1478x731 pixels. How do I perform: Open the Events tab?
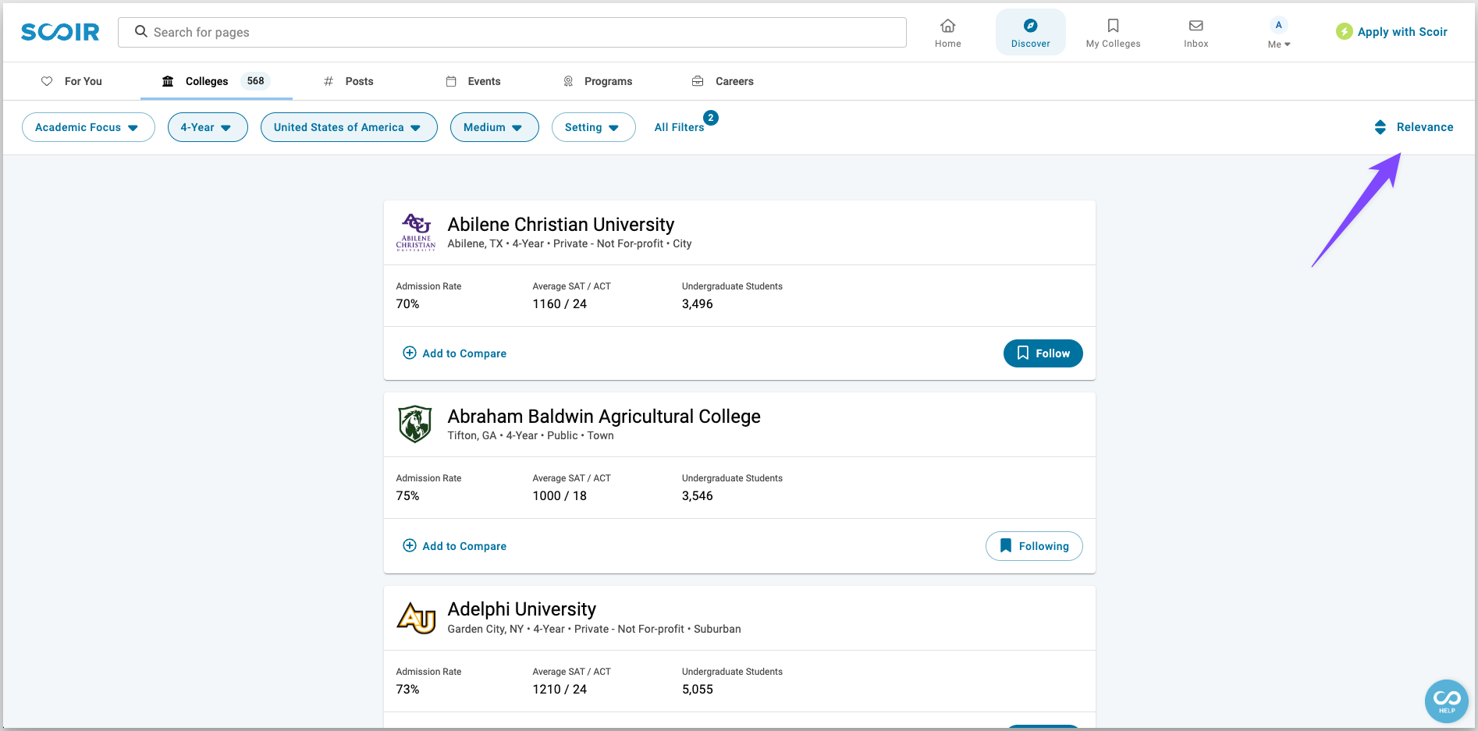[x=473, y=81]
